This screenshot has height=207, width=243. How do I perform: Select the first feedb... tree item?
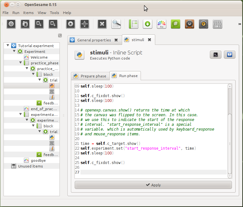pyautogui.click(x=51, y=103)
